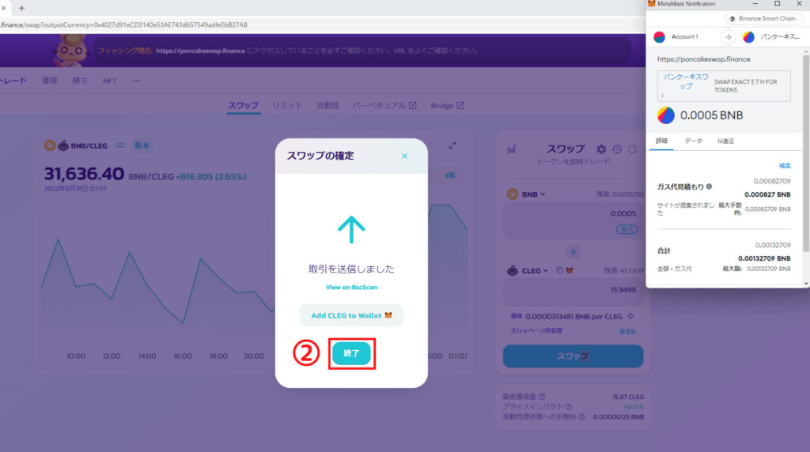Click the 終了 button in the dialog
810x452 pixels.
(351, 353)
